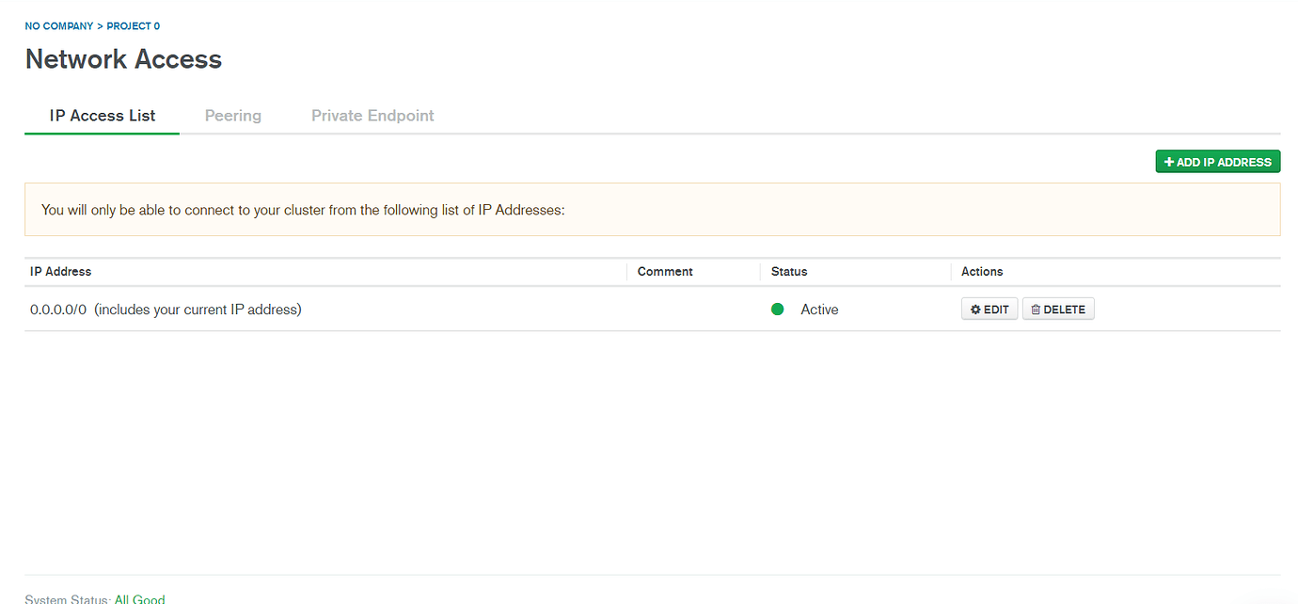Open the PROJECT 0 breadcrumb link
The image size is (1298, 604).
point(133,25)
